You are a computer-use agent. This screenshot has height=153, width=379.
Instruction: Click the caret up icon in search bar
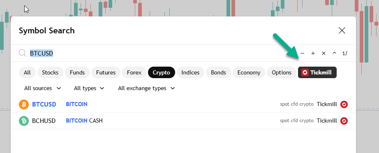(x=334, y=53)
